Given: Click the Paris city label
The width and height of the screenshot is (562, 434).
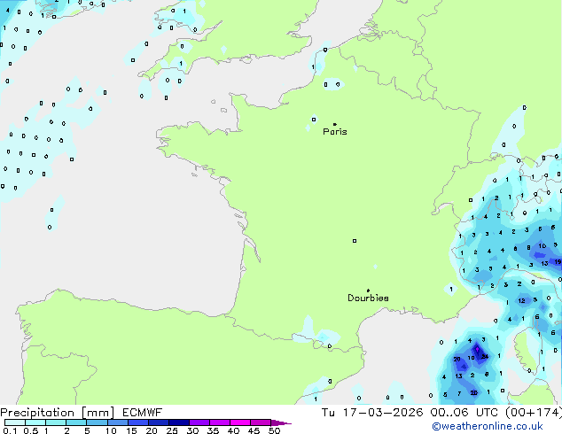Looking at the screenshot, I should (x=335, y=132).
